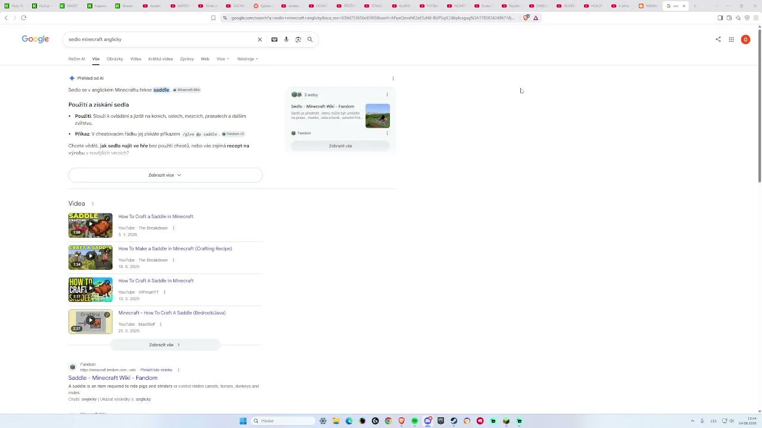
Task: Switch to the Web search tab
Action: pyautogui.click(x=205, y=59)
